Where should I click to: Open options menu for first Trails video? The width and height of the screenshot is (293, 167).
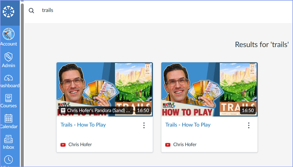tap(144, 126)
